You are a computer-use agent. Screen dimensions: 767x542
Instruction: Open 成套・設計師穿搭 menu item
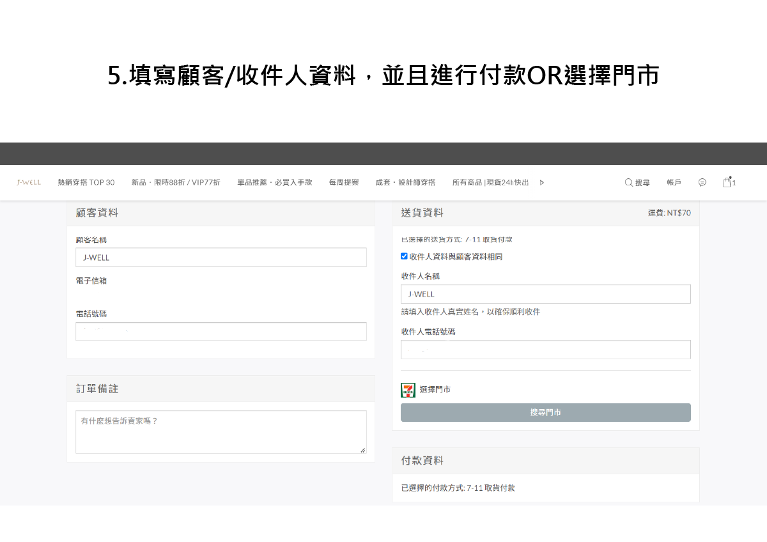point(405,183)
